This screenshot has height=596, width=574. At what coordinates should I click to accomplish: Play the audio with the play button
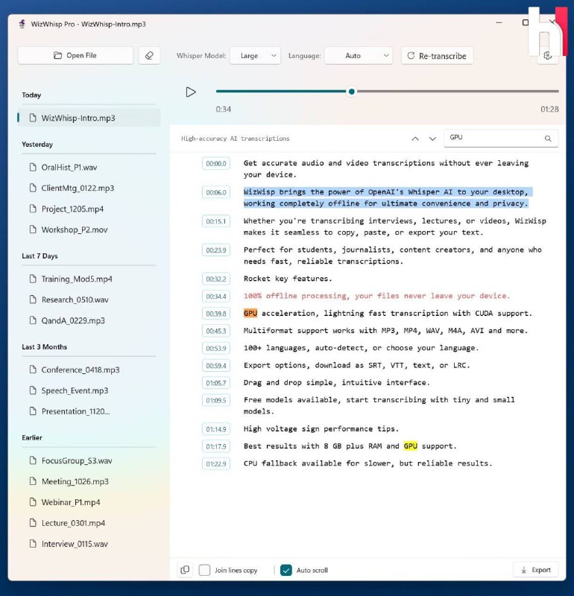tap(191, 92)
